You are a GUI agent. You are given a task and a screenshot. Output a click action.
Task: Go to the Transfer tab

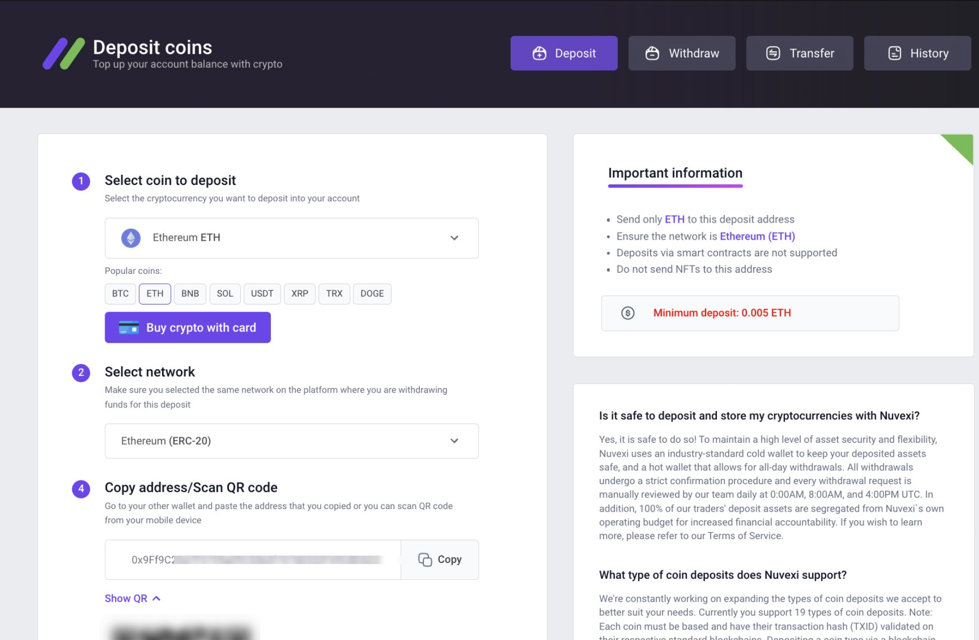(799, 53)
